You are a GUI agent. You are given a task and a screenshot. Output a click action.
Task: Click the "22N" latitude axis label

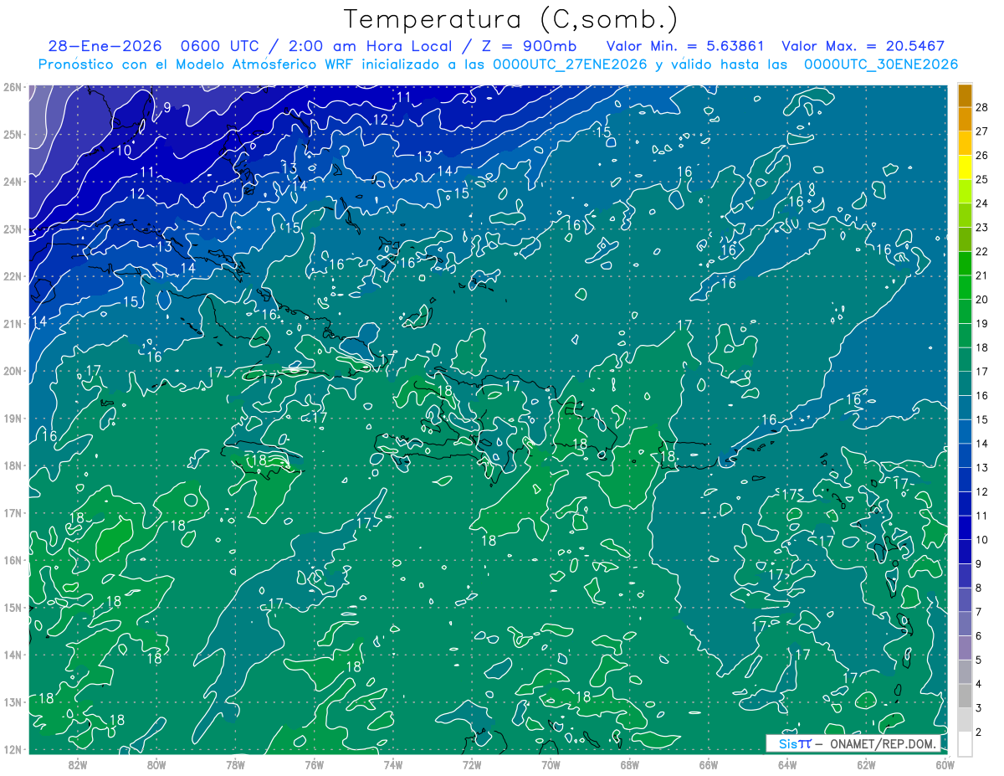(x=13, y=276)
